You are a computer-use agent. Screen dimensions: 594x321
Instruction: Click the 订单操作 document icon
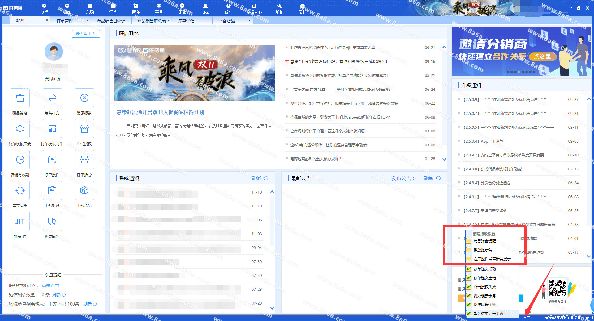coord(52,160)
